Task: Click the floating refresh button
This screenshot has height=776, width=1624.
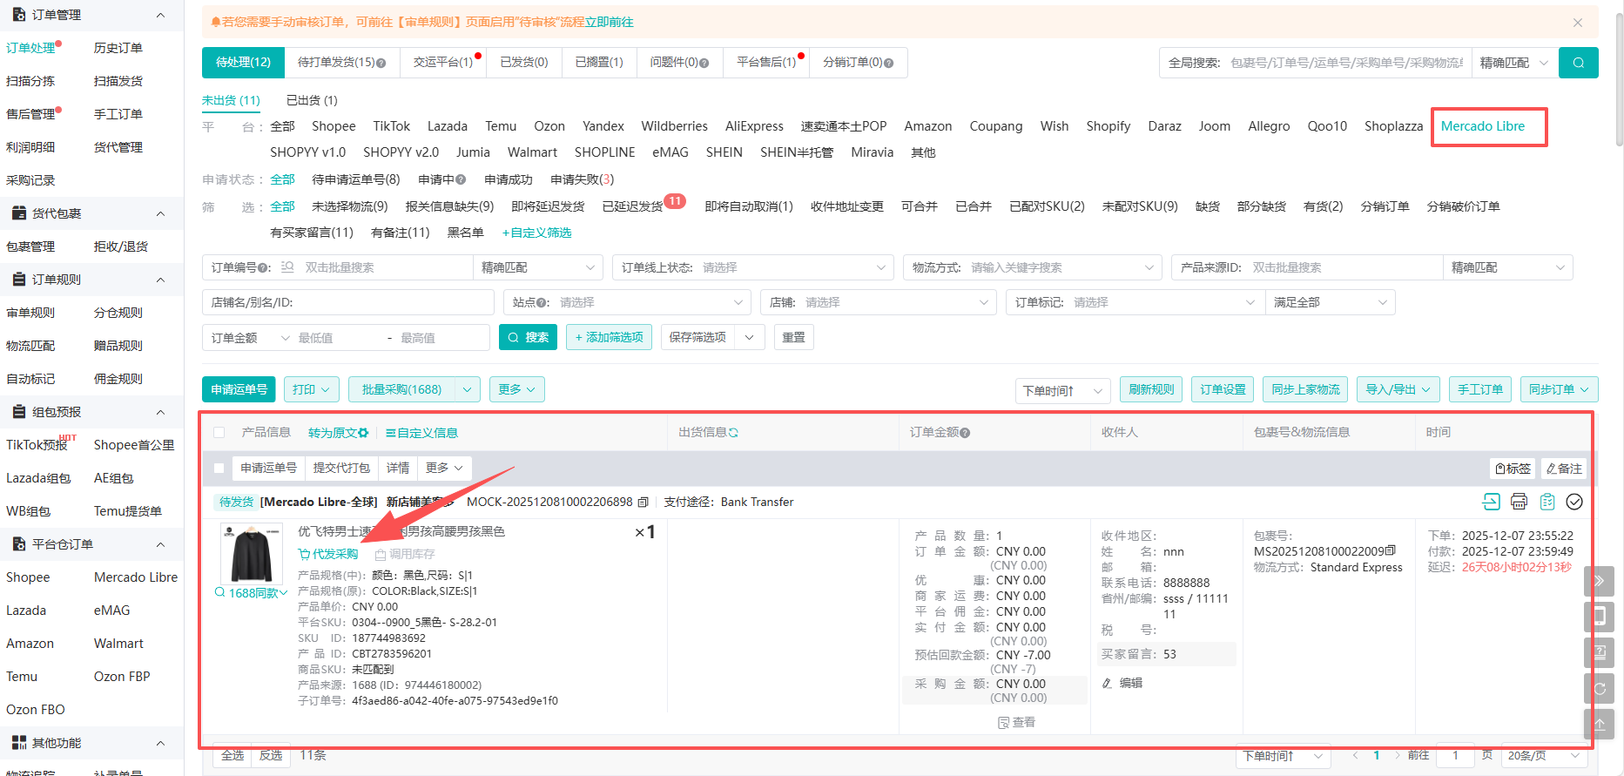Action: coord(1599,688)
